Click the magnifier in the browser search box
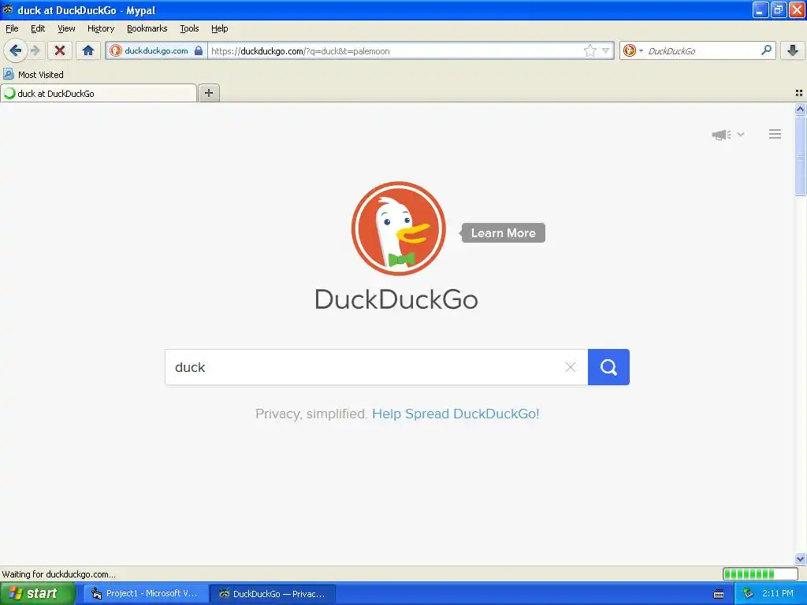This screenshot has height=605, width=807. [x=766, y=50]
